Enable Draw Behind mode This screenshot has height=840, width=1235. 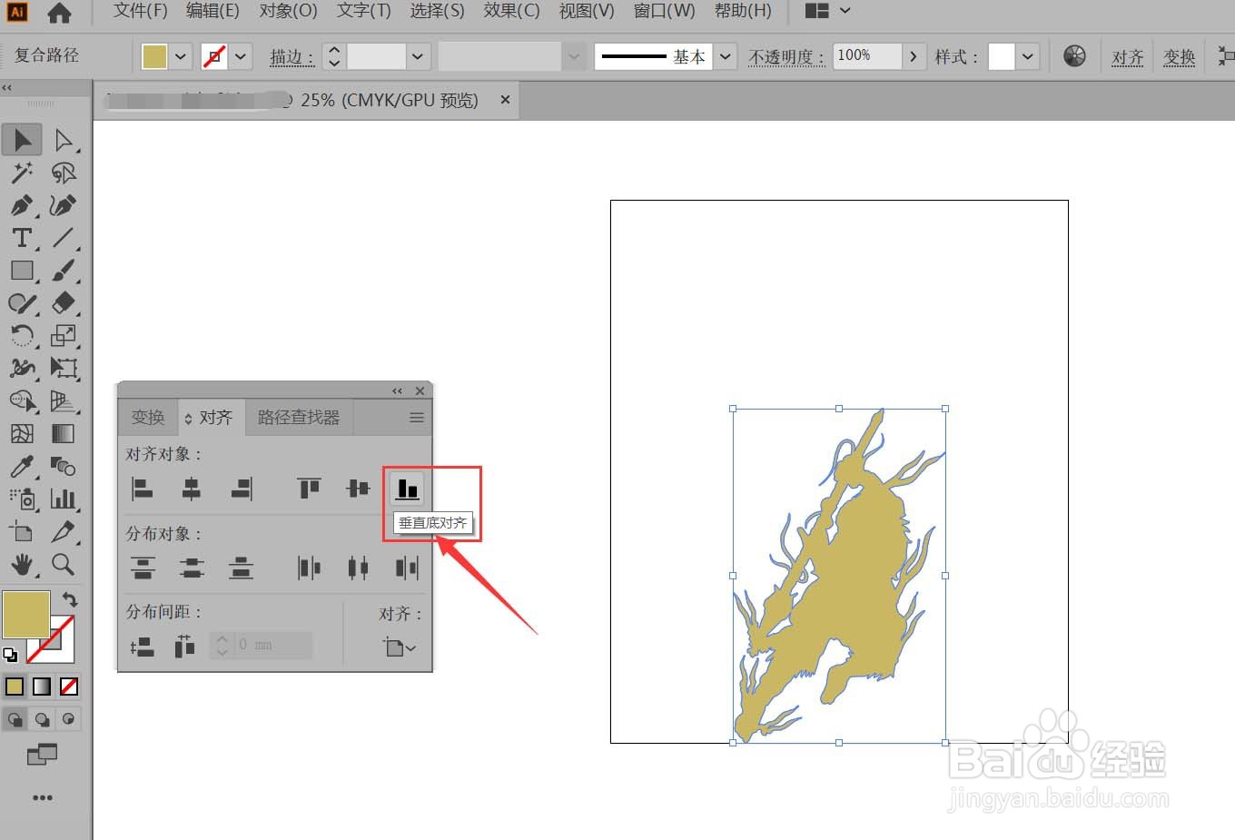[42, 719]
